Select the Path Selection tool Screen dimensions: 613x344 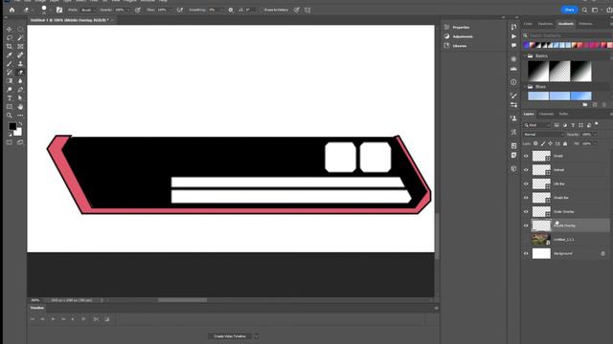pos(20,97)
